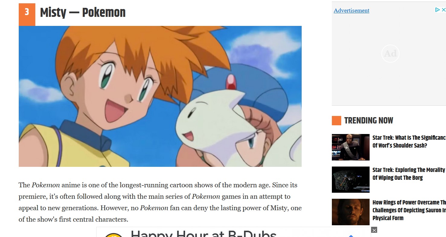Click the Happy Hour at B-Dubs ad text
Viewport: 446px width, 237px height.
(x=204, y=234)
